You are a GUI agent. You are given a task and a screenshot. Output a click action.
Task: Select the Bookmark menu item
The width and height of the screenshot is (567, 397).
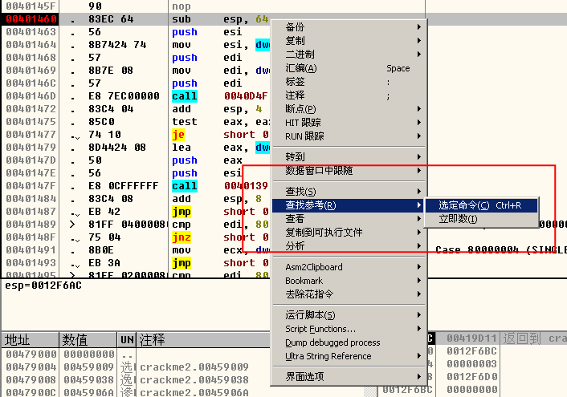[x=304, y=281]
